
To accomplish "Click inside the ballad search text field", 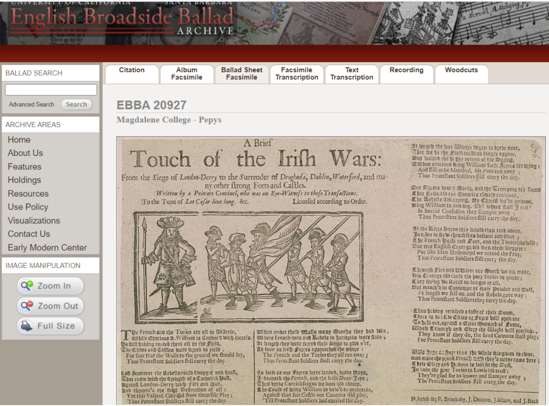I will [51, 90].
